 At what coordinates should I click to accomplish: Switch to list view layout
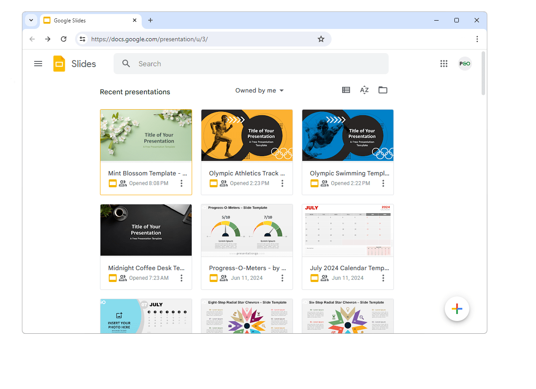click(x=346, y=90)
